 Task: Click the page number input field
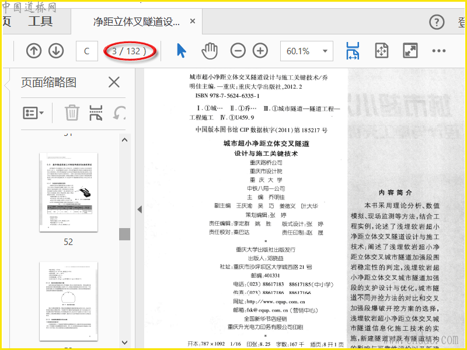point(86,51)
